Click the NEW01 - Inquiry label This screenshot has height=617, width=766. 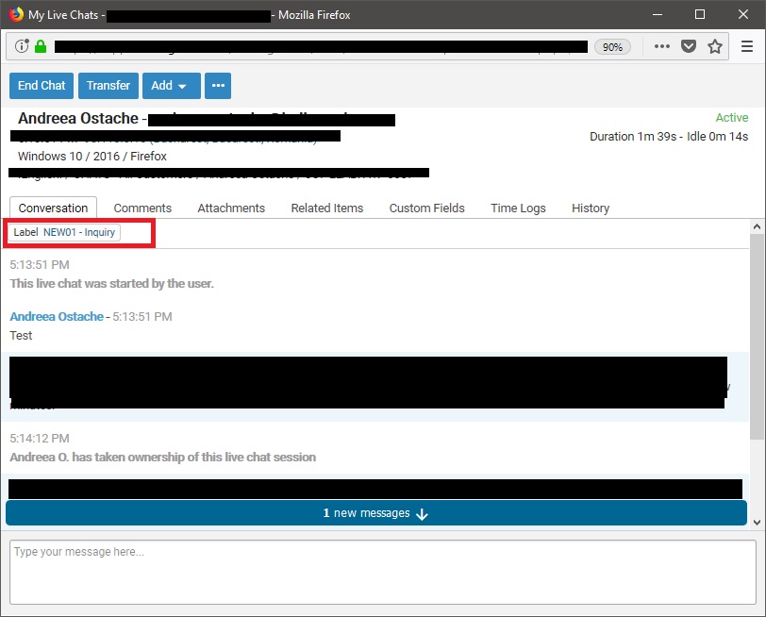point(79,232)
